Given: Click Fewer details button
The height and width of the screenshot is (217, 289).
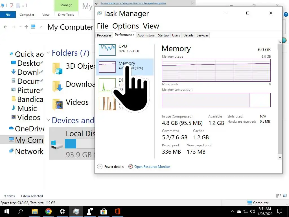Looking at the screenshot, I should coord(114,167).
